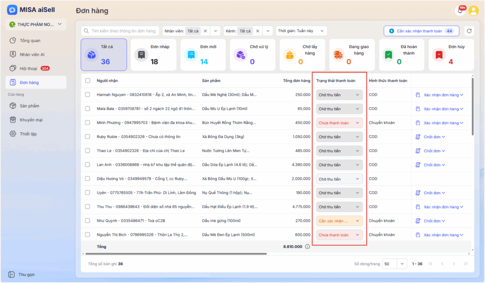The height and width of the screenshot is (283, 485).
Task: Open Hội thoại in the sidebar
Action: click(29, 69)
